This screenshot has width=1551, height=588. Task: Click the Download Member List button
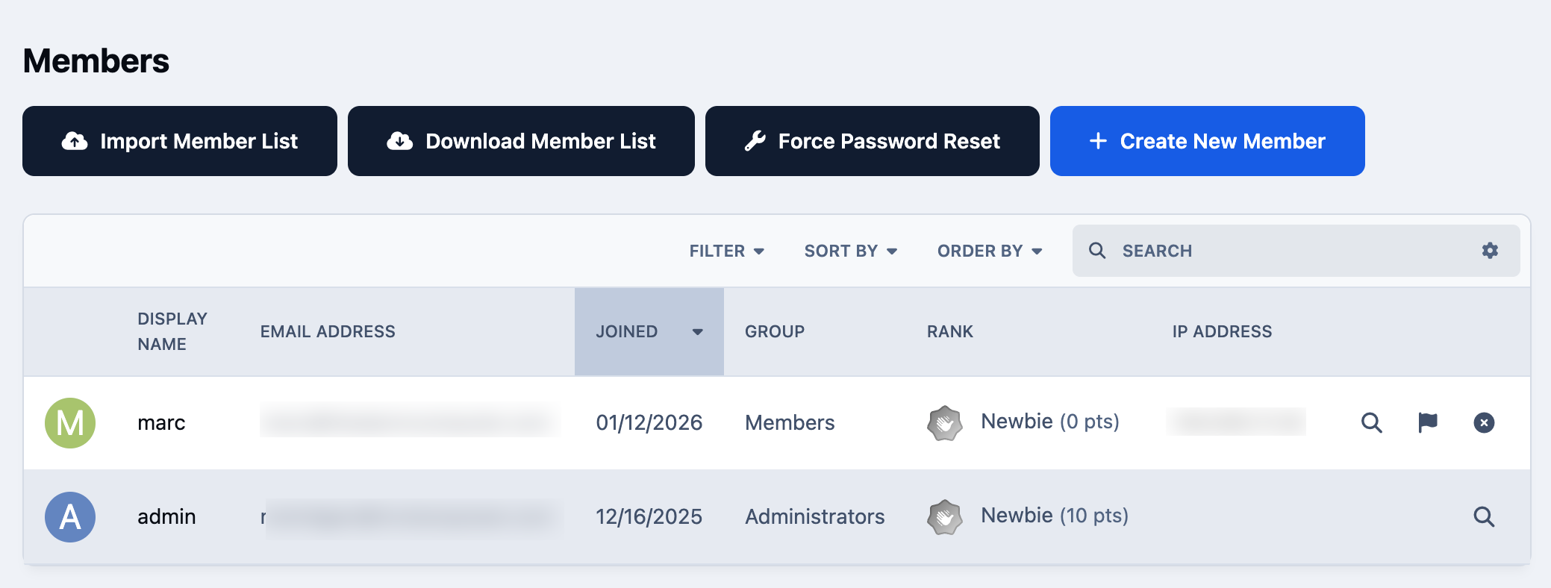pyautogui.click(x=521, y=141)
